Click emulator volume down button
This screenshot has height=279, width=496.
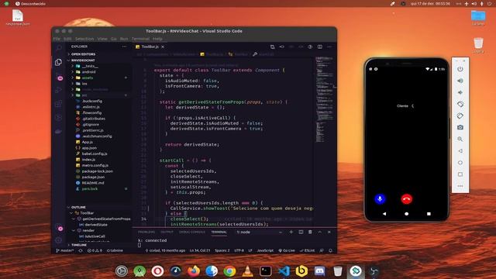click(x=460, y=92)
